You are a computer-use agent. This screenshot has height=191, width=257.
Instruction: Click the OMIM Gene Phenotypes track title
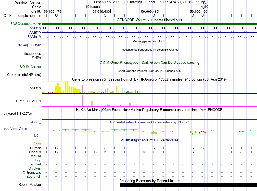click(150, 63)
